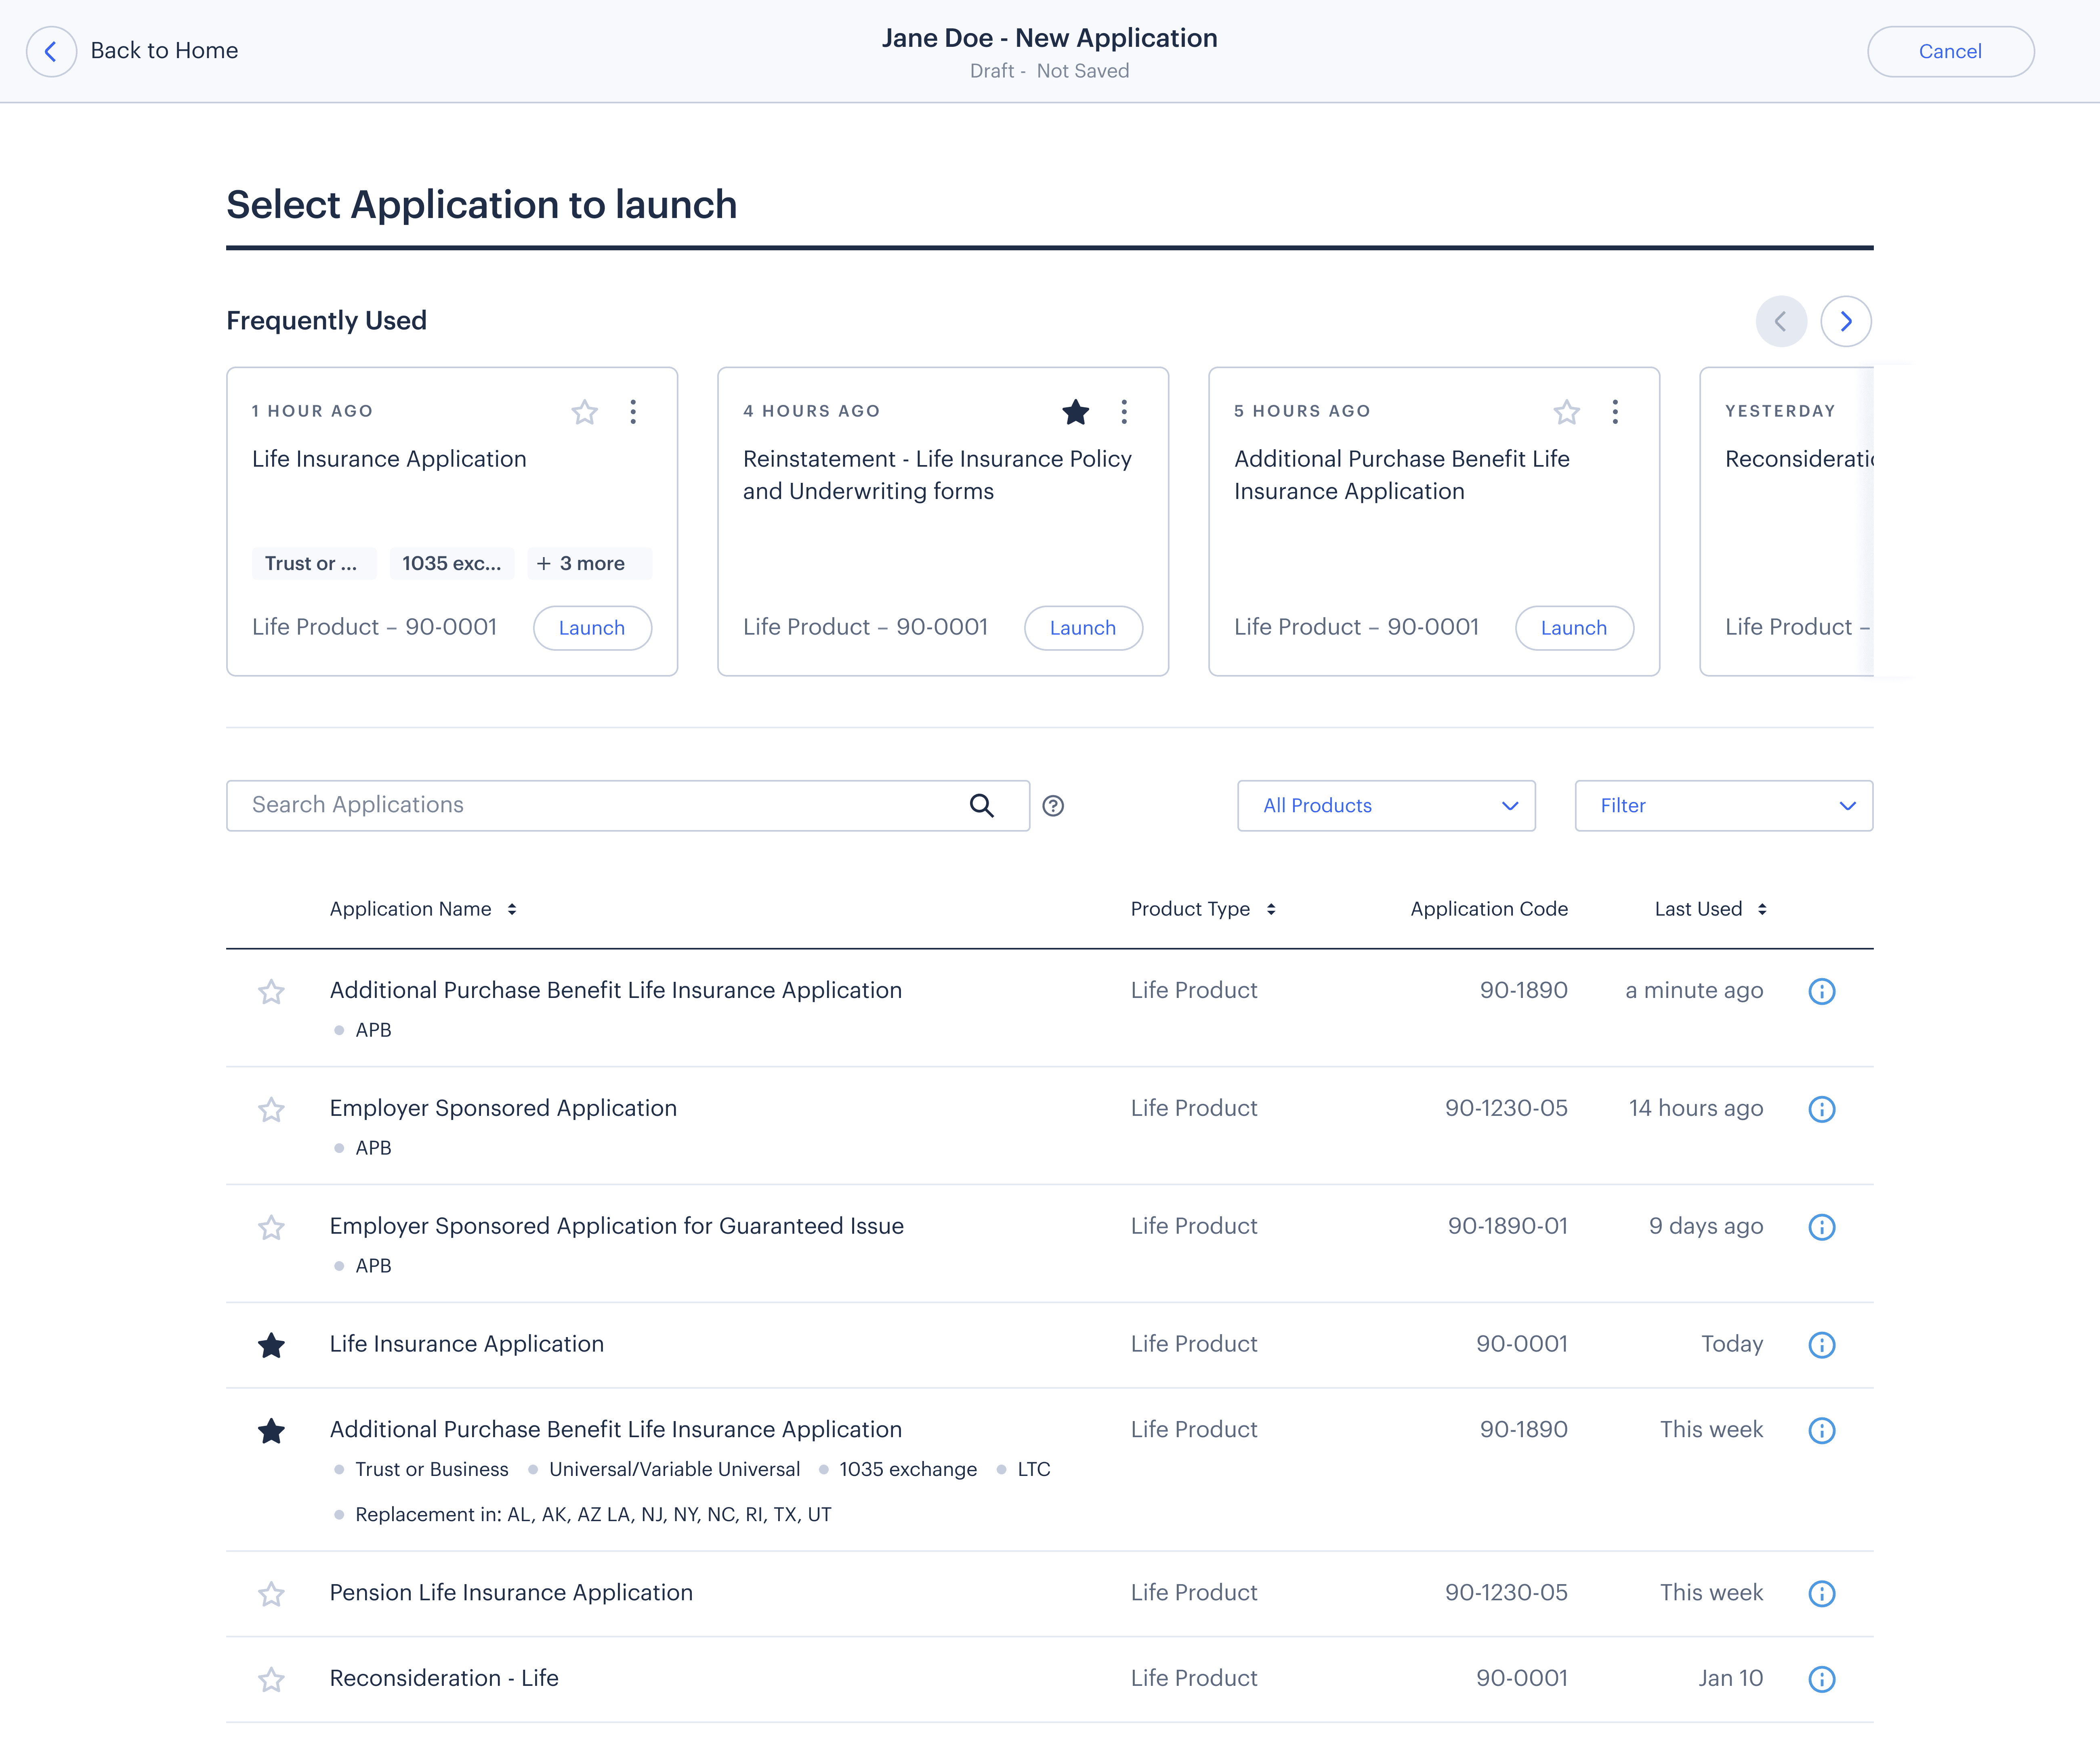Select the Trust or ... tag chip
The height and width of the screenshot is (1744, 2100).
point(314,564)
